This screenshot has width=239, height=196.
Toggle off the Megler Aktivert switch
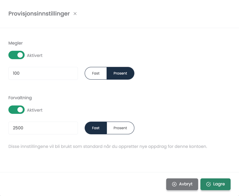pyautogui.click(x=16, y=55)
